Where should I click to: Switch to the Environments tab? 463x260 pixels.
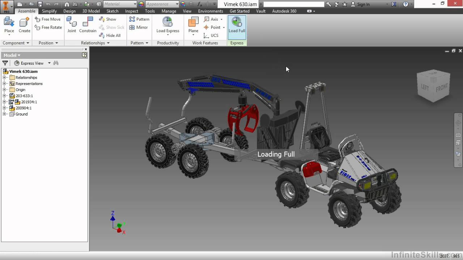(x=211, y=11)
